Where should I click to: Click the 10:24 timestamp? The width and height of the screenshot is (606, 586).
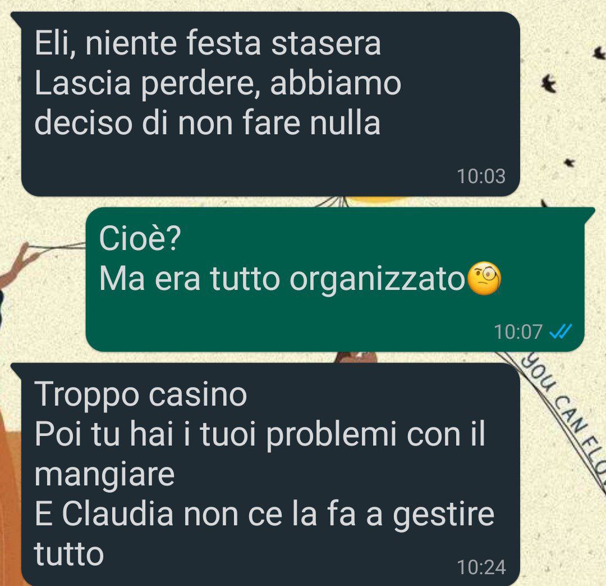click(481, 568)
